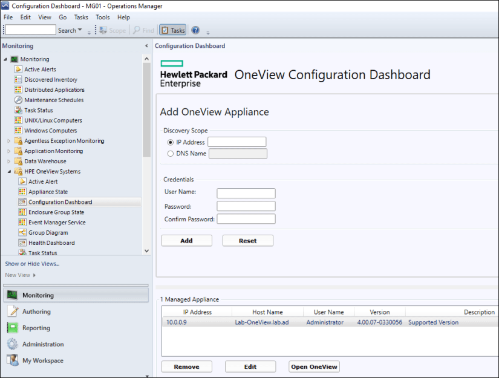
Task: Click the Application Monitoring folder icon
Action: point(18,151)
